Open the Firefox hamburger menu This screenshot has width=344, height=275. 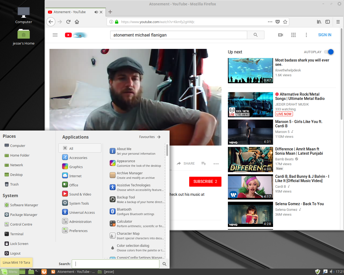(x=338, y=22)
